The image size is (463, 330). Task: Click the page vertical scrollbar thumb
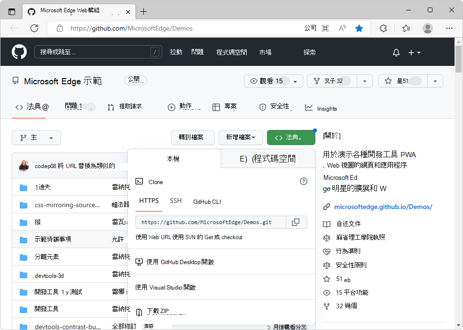click(458, 59)
